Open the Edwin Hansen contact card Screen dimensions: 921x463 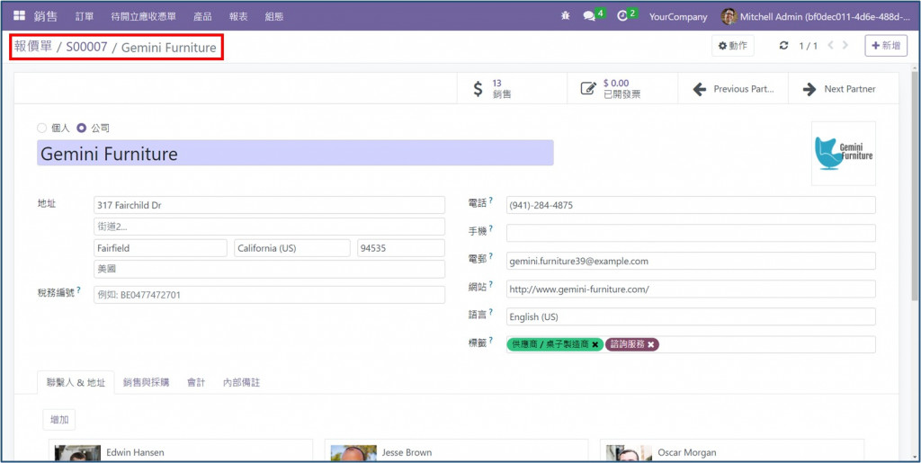[181, 450]
